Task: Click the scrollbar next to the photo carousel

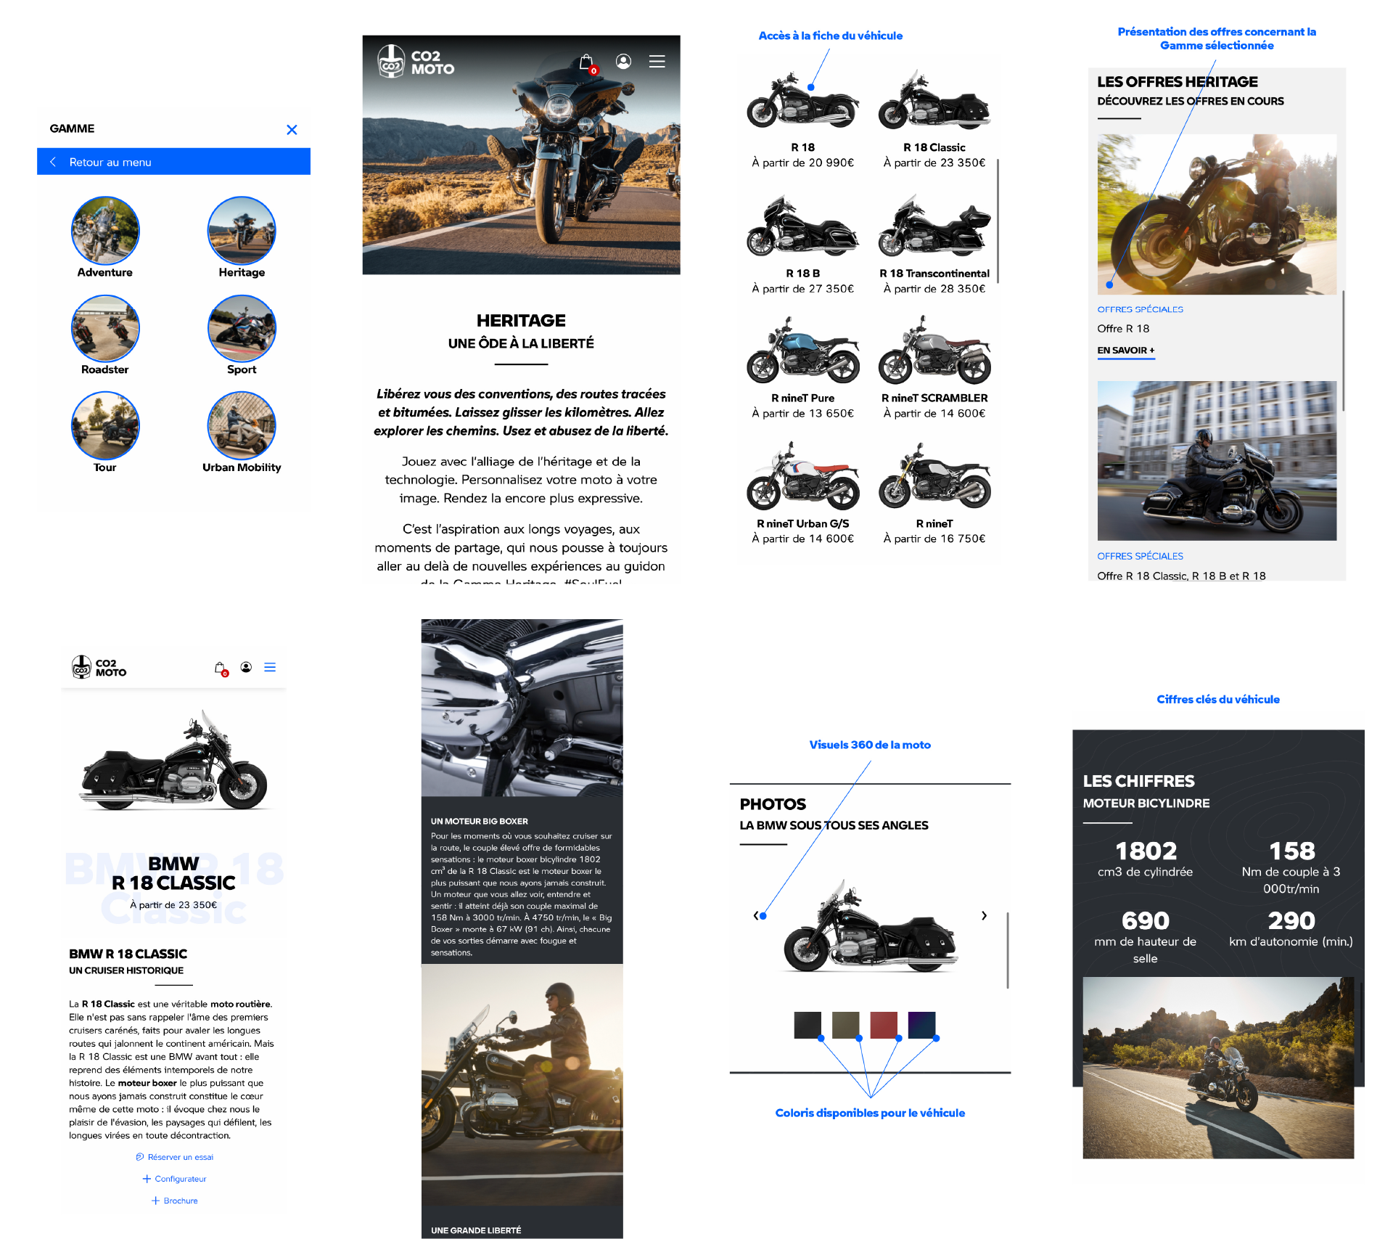Action: [1008, 950]
